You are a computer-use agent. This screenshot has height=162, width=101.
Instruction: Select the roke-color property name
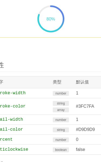tap(13, 106)
